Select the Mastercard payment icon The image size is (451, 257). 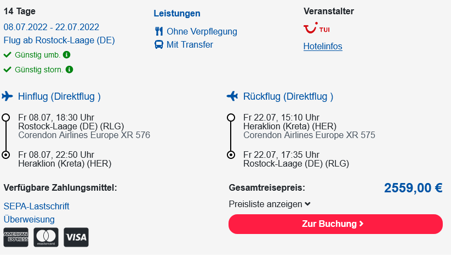[46, 237]
